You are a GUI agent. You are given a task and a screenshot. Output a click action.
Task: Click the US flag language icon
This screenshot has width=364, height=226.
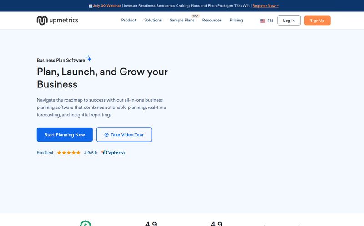point(263,21)
